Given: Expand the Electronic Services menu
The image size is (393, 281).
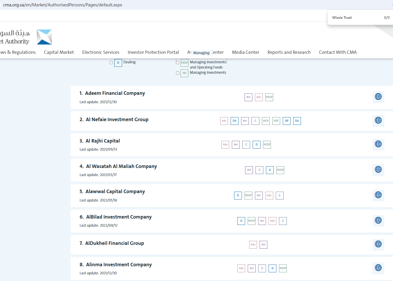Looking at the screenshot, I should click(x=101, y=52).
